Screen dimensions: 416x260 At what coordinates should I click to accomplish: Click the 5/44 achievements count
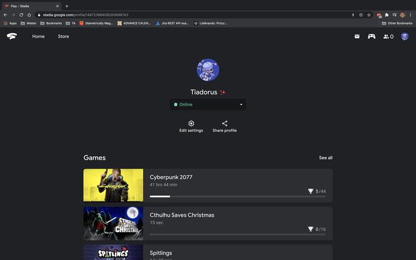(x=321, y=191)
